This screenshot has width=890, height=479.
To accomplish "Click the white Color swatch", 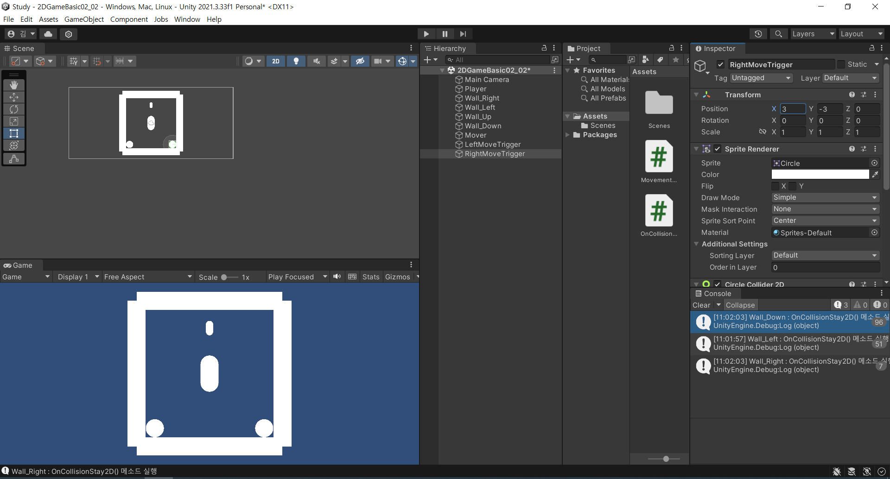I will point(820,174).
